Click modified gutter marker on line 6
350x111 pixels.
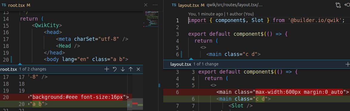pyautogui.click(x=181, y=54)
